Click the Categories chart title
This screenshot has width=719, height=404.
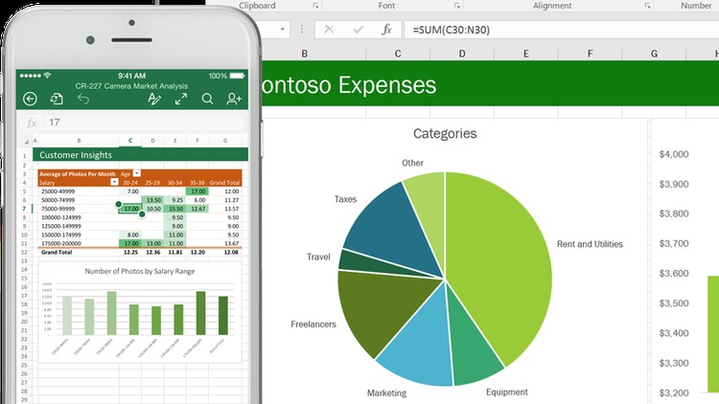click(x=445, y=133)
